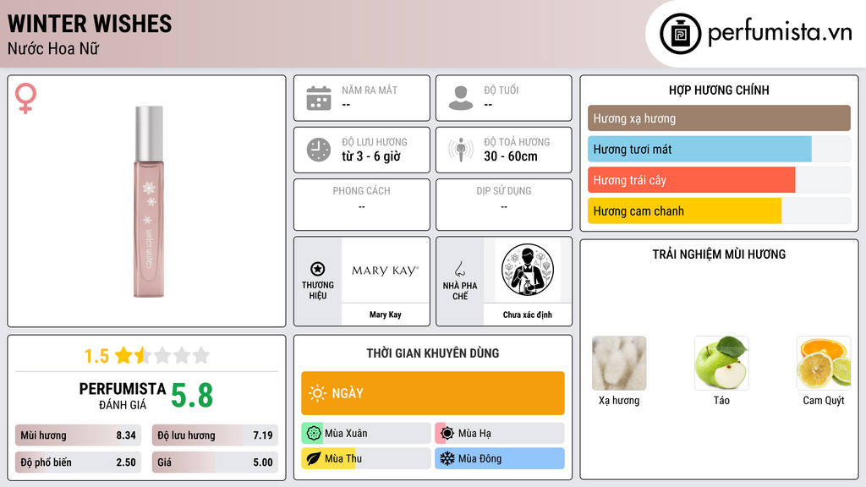The height and width of the screenshot is (487, 866).
Task: Click the Phong cách style card
Action: coord(362,205)
